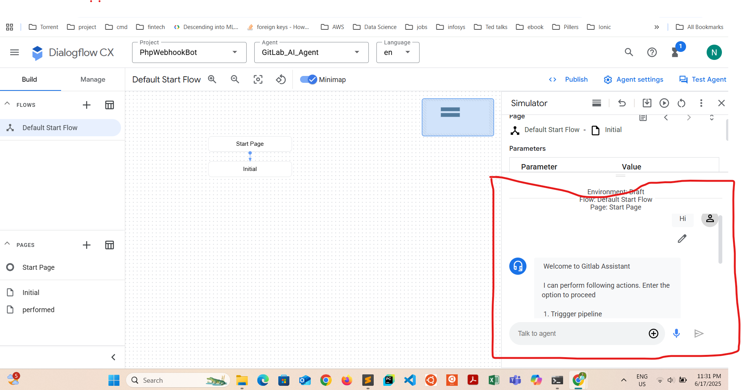Open the help question mark icon
Viewport: 741px width, 390px height.
pyautogui.click(x=652, y=52)
